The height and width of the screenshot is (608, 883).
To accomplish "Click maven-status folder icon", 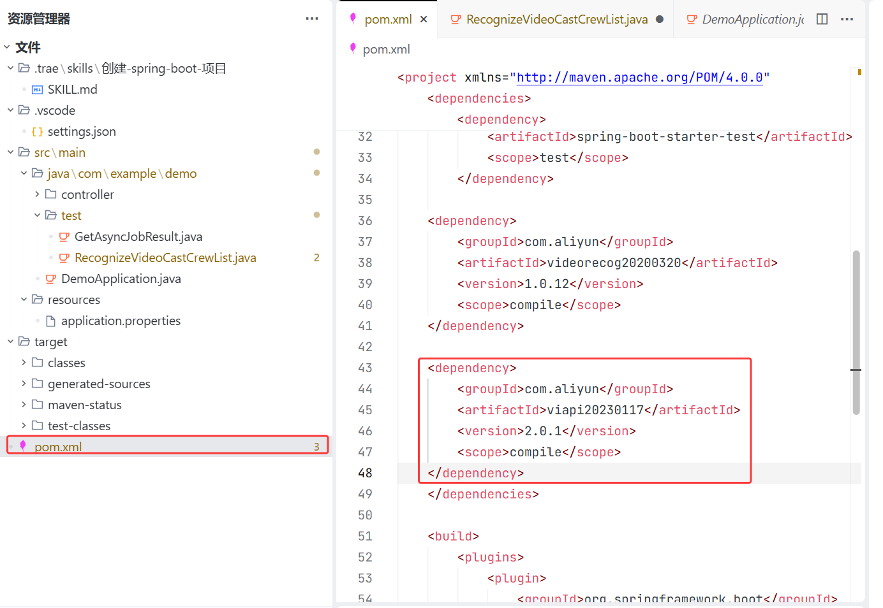I will 38,405.
